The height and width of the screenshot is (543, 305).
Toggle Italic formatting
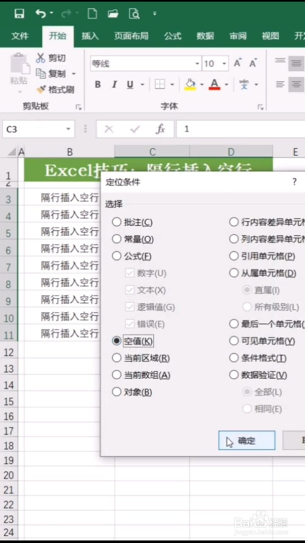click(114, 84)
